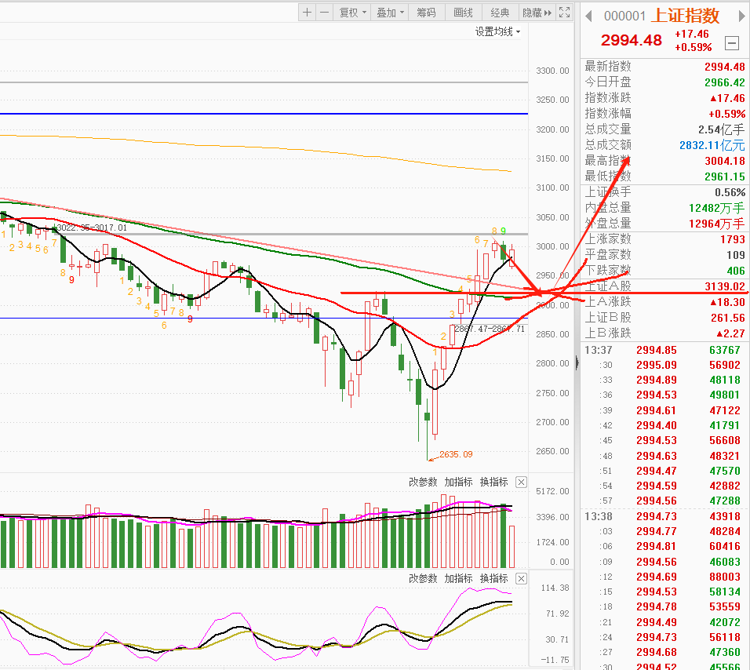Click 换指标 in the volume panel

(x=493, y=482)
